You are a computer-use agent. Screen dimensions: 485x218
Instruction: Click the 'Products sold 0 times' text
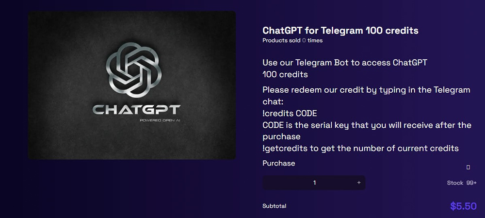292,40
